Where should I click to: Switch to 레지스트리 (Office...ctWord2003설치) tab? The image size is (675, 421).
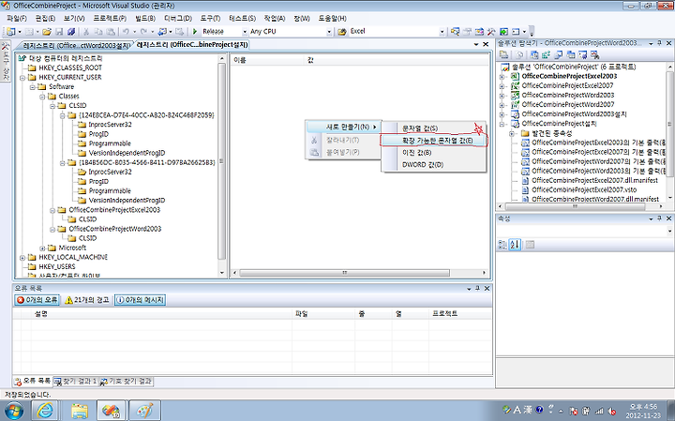point(75,45)
